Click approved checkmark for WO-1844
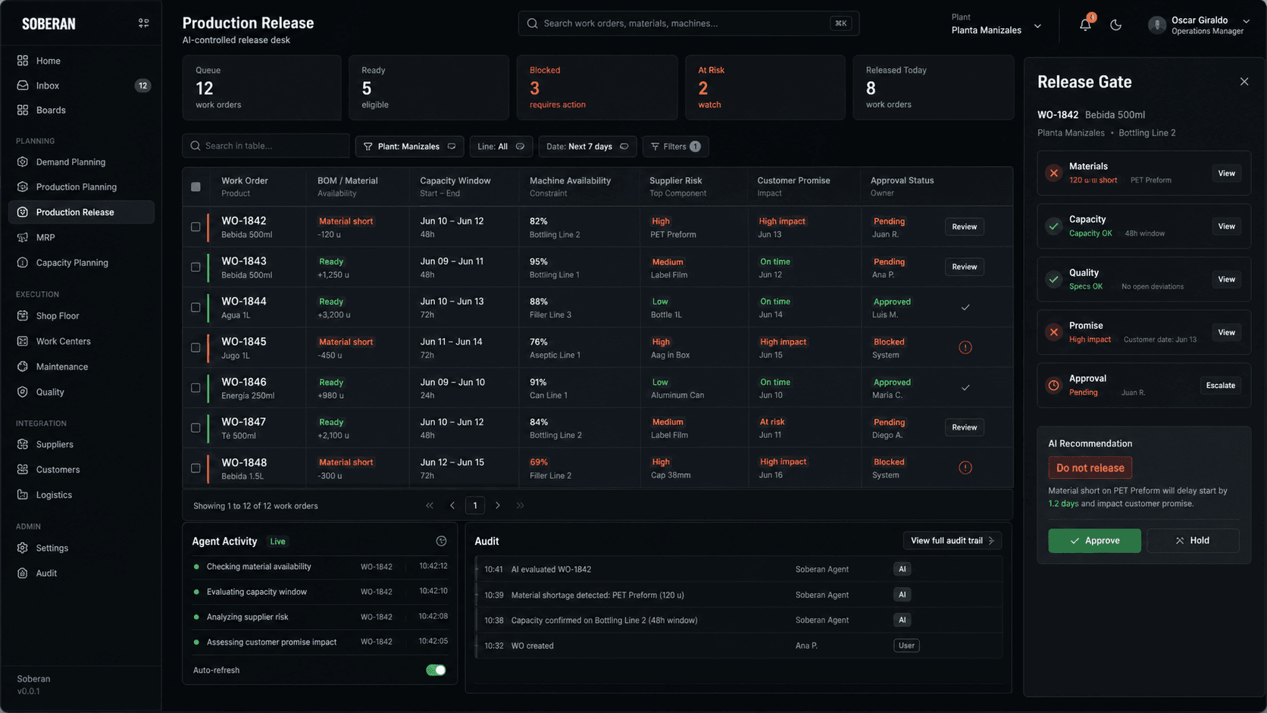This screenshot has height=713, width=1267. (x=965, y=308)
